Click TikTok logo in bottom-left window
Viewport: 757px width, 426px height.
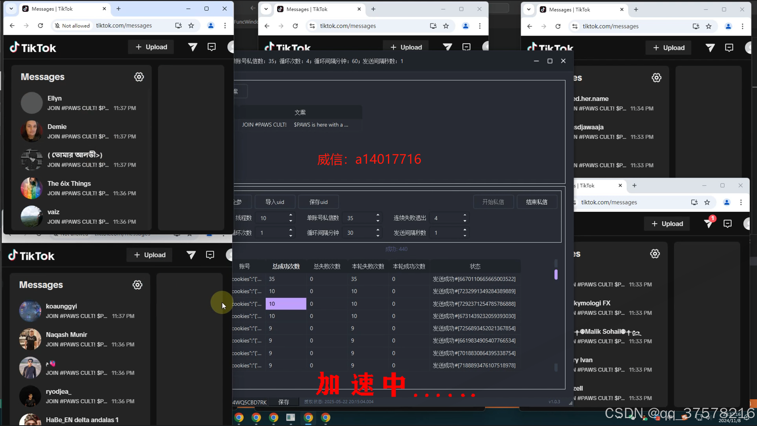[32, 256]
